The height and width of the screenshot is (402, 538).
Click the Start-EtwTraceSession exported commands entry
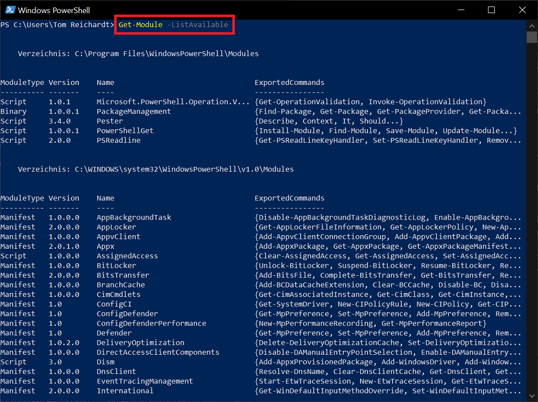click(388, 381)
